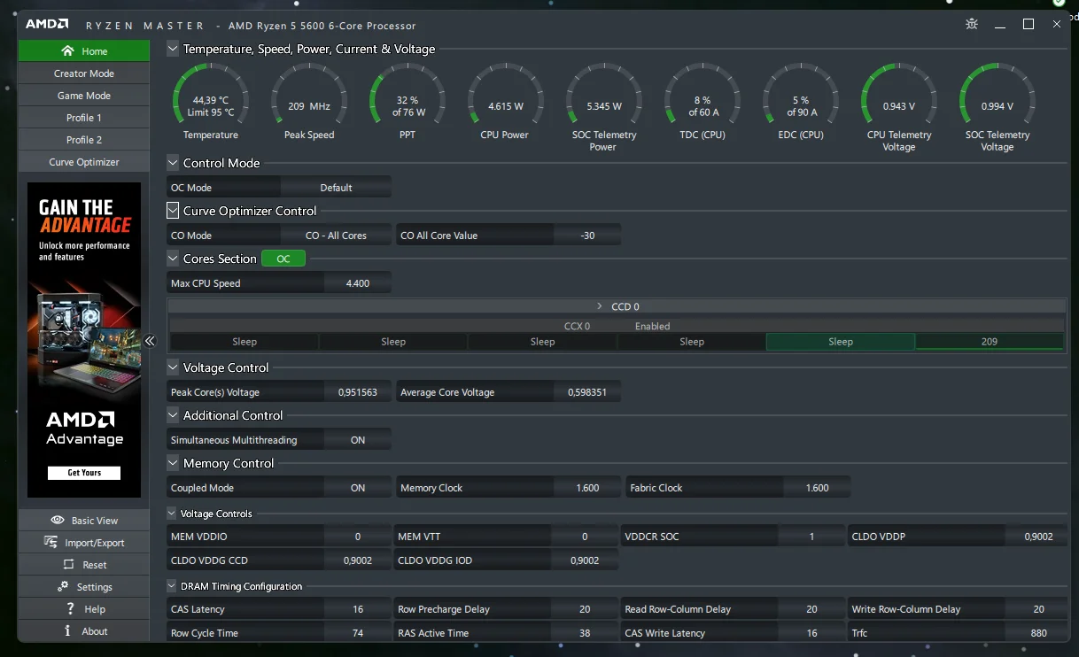Select Profile 2
This screenshot has height=657, width=1079.
84,140
